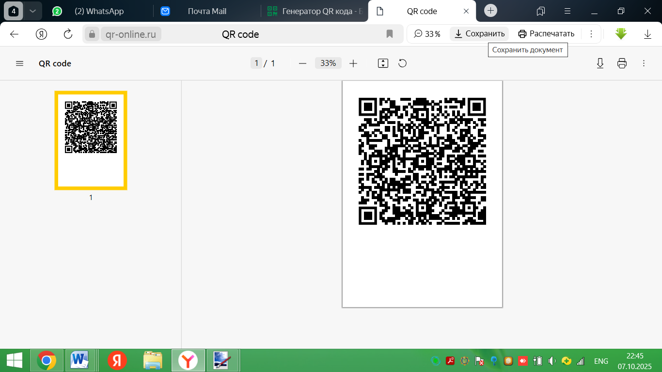Click the green download arrow extension

point(621,34)
